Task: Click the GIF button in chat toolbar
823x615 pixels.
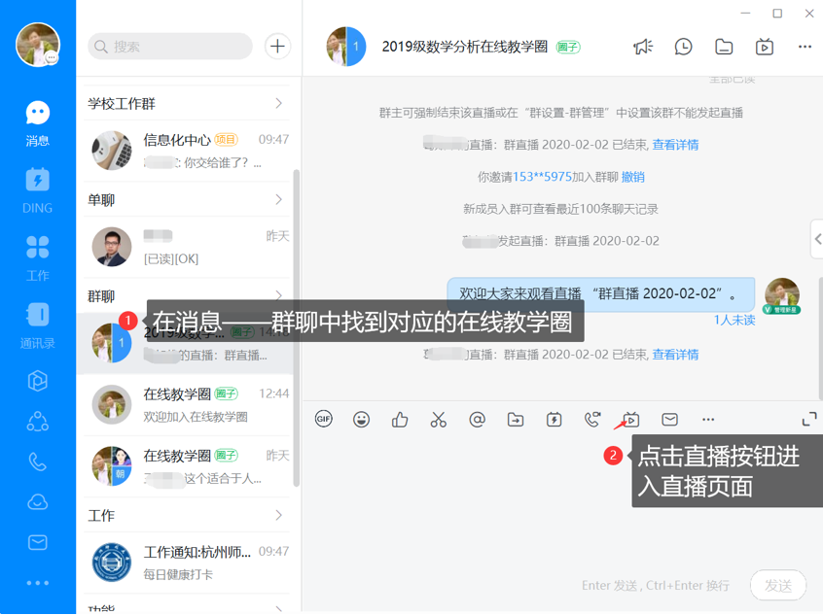Action: [x=323, y=419]
